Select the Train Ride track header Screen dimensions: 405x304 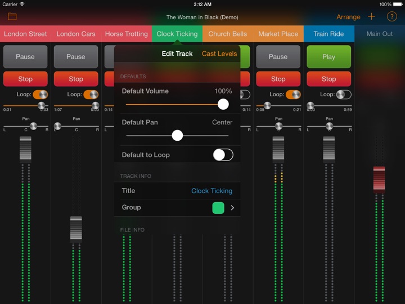[329, 34]
